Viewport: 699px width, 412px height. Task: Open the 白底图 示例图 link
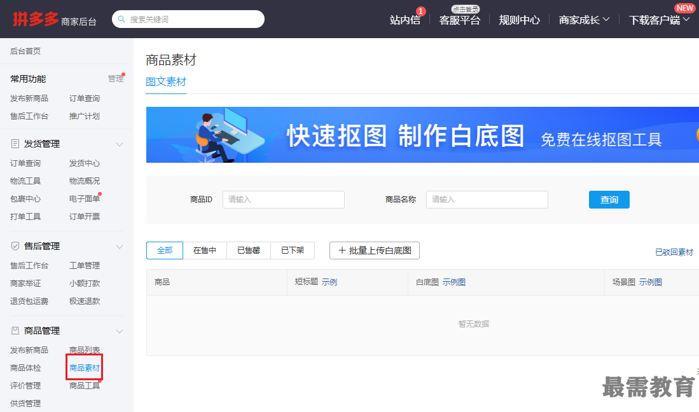[454, 282]
